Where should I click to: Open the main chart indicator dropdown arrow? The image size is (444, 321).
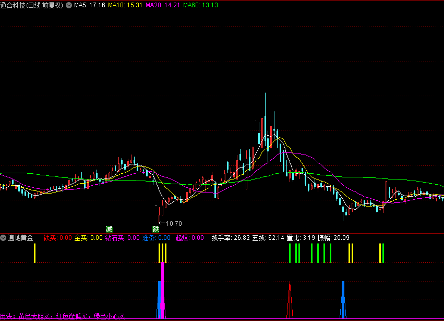(x=69, y=5)
